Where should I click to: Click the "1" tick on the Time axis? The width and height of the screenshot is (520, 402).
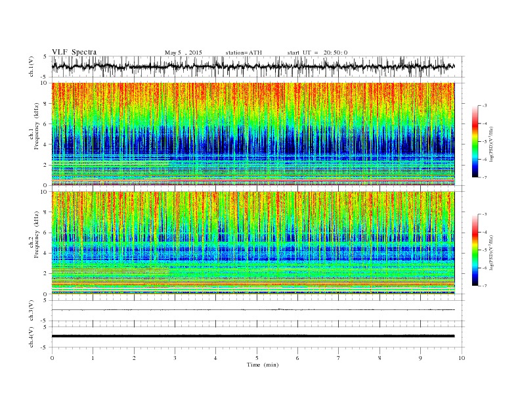pos(93,358)
